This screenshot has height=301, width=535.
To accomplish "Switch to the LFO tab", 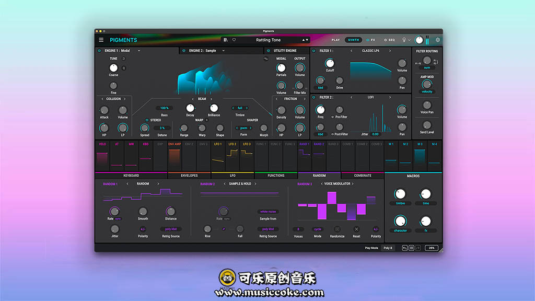I will [x=232, y=176].
